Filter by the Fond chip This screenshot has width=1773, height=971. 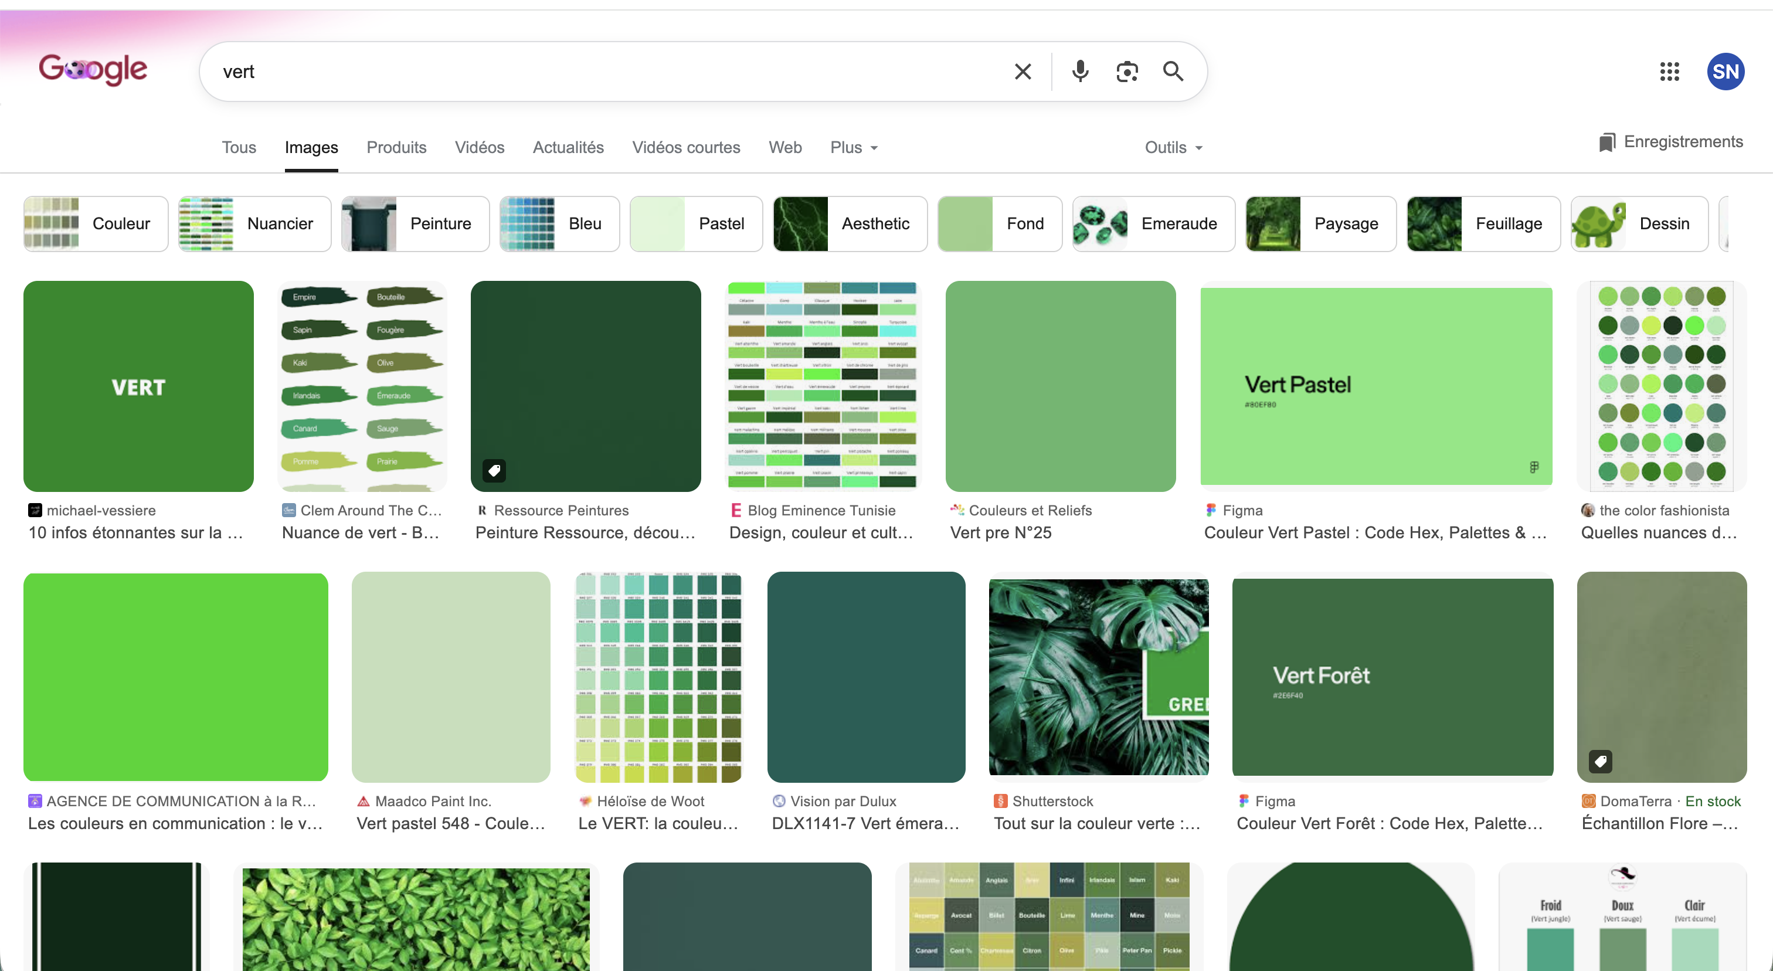point(1000,223)
